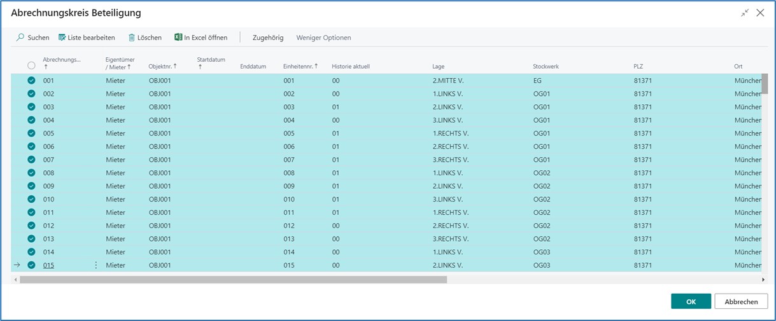The width and height of the screenshot is (776, 321).
Task: Confirm with the OK button
Action: coord(691,301)
